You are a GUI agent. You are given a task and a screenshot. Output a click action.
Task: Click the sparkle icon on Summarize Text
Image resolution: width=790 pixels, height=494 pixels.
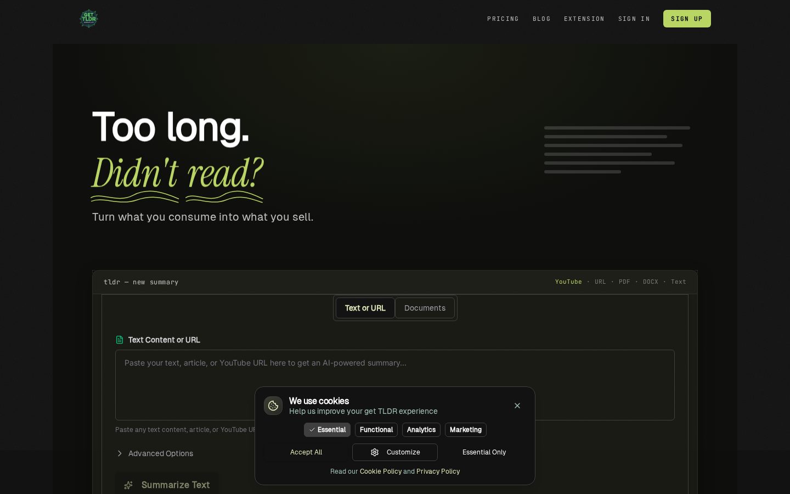128,485
